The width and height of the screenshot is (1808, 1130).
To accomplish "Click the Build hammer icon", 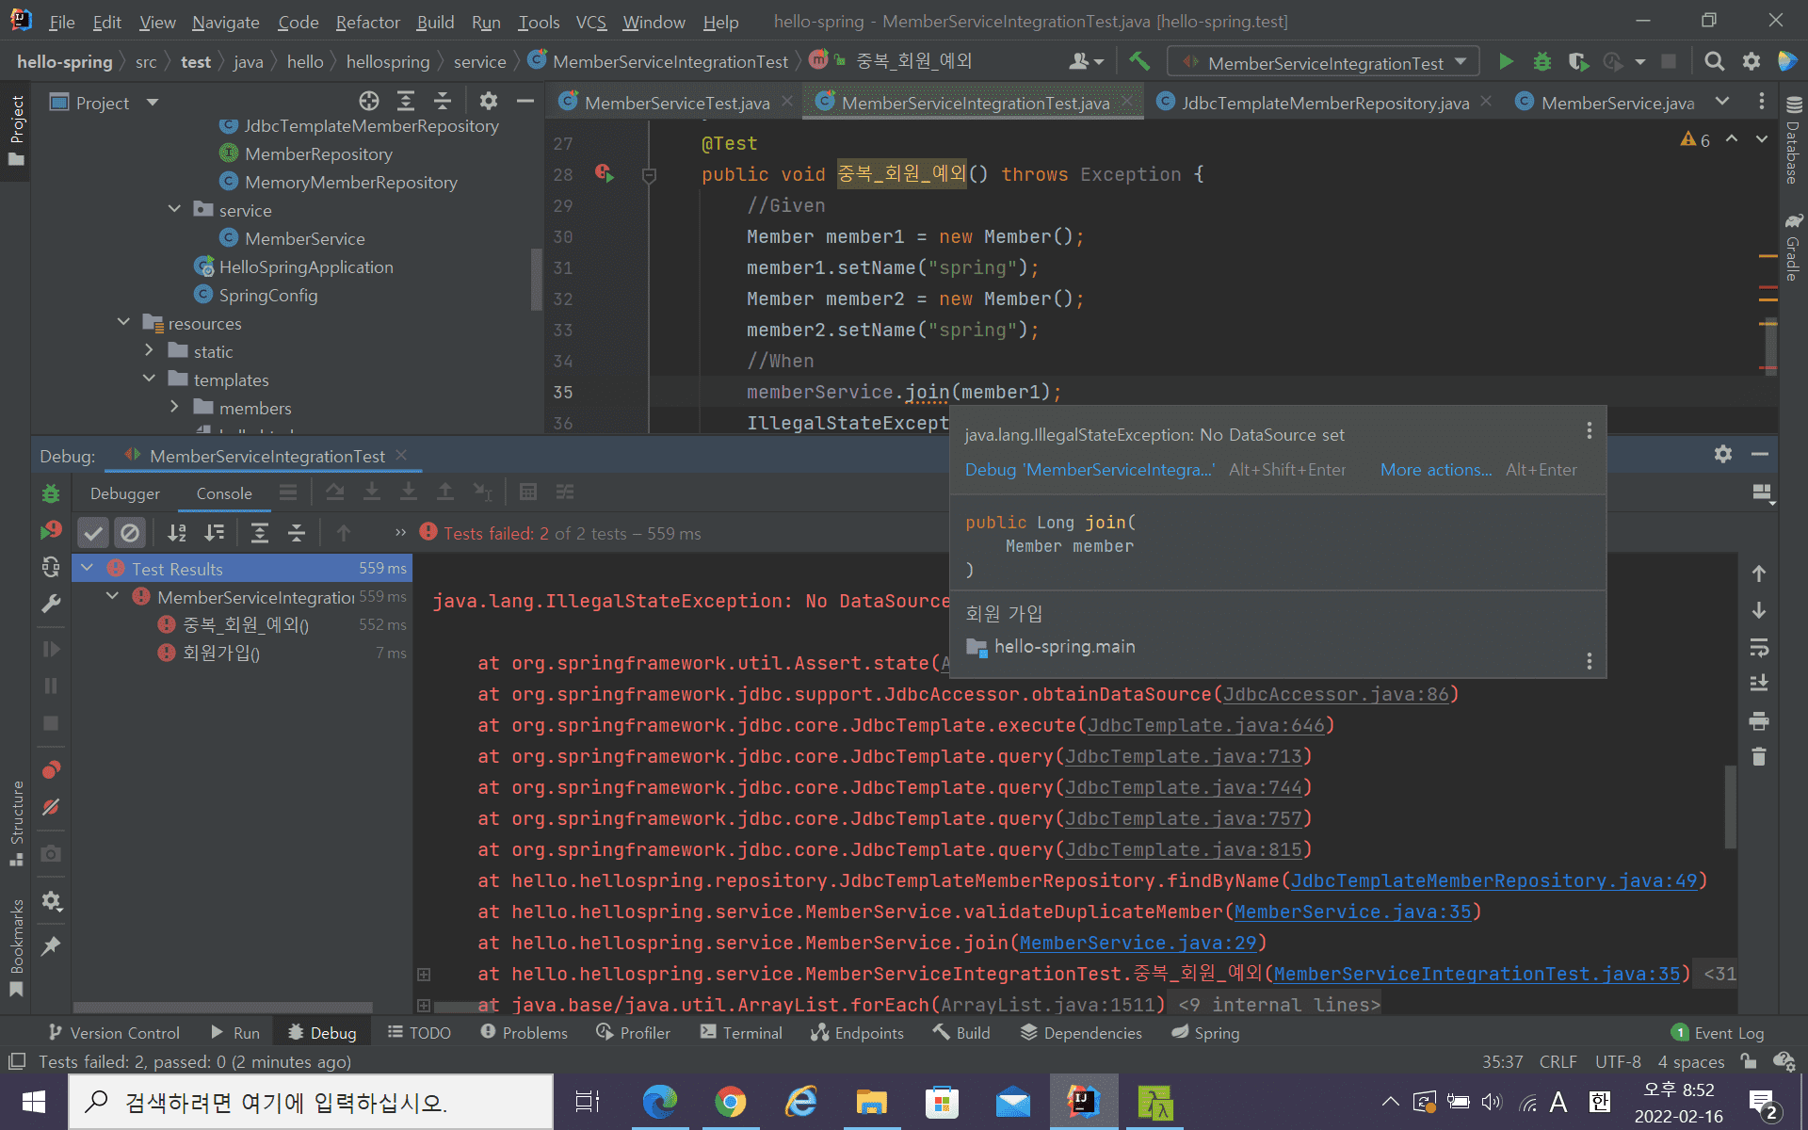I will (1139, 62).
